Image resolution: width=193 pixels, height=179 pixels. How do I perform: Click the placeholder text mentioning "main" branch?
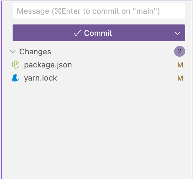coord(88,11)
